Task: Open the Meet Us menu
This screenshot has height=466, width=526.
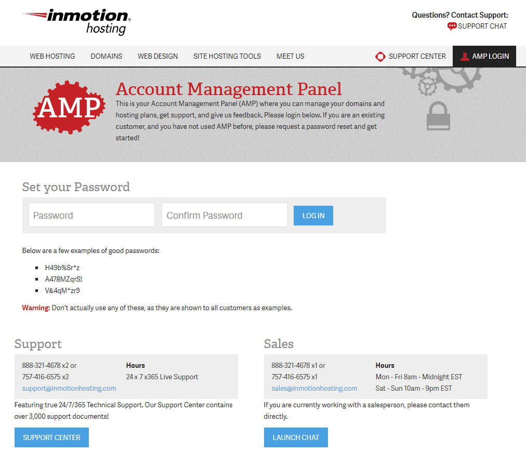Action: click(x=291, y=56)
